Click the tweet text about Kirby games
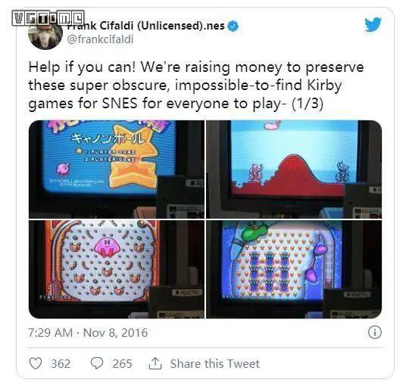Screen dimensions: 409x392 [x=196, y=86]
